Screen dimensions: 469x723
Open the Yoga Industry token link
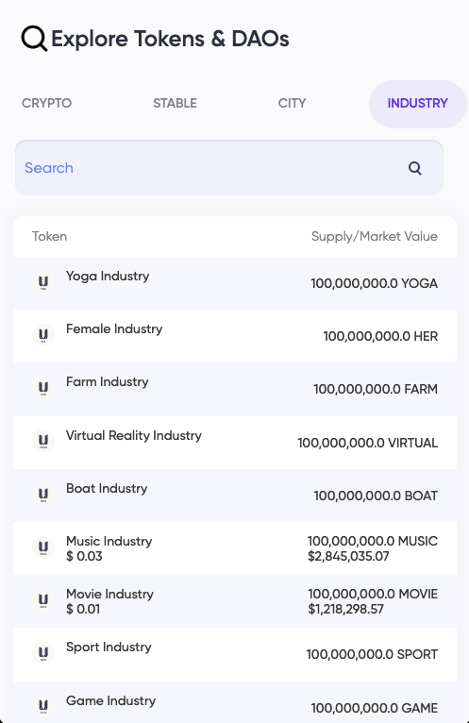pos(108,277)
